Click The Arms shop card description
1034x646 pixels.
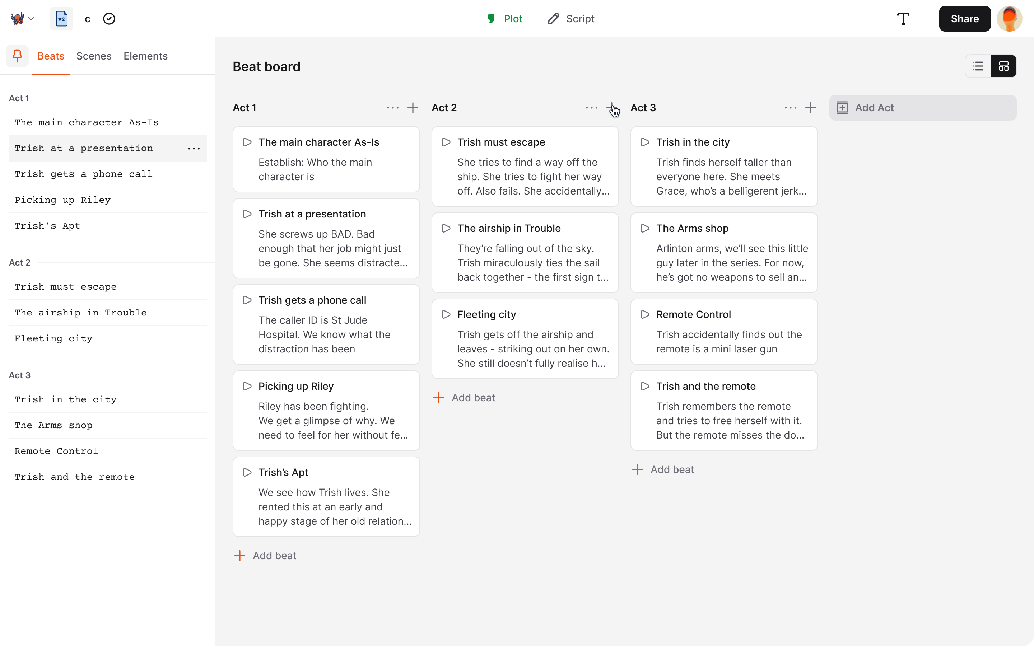coord(732,263)
